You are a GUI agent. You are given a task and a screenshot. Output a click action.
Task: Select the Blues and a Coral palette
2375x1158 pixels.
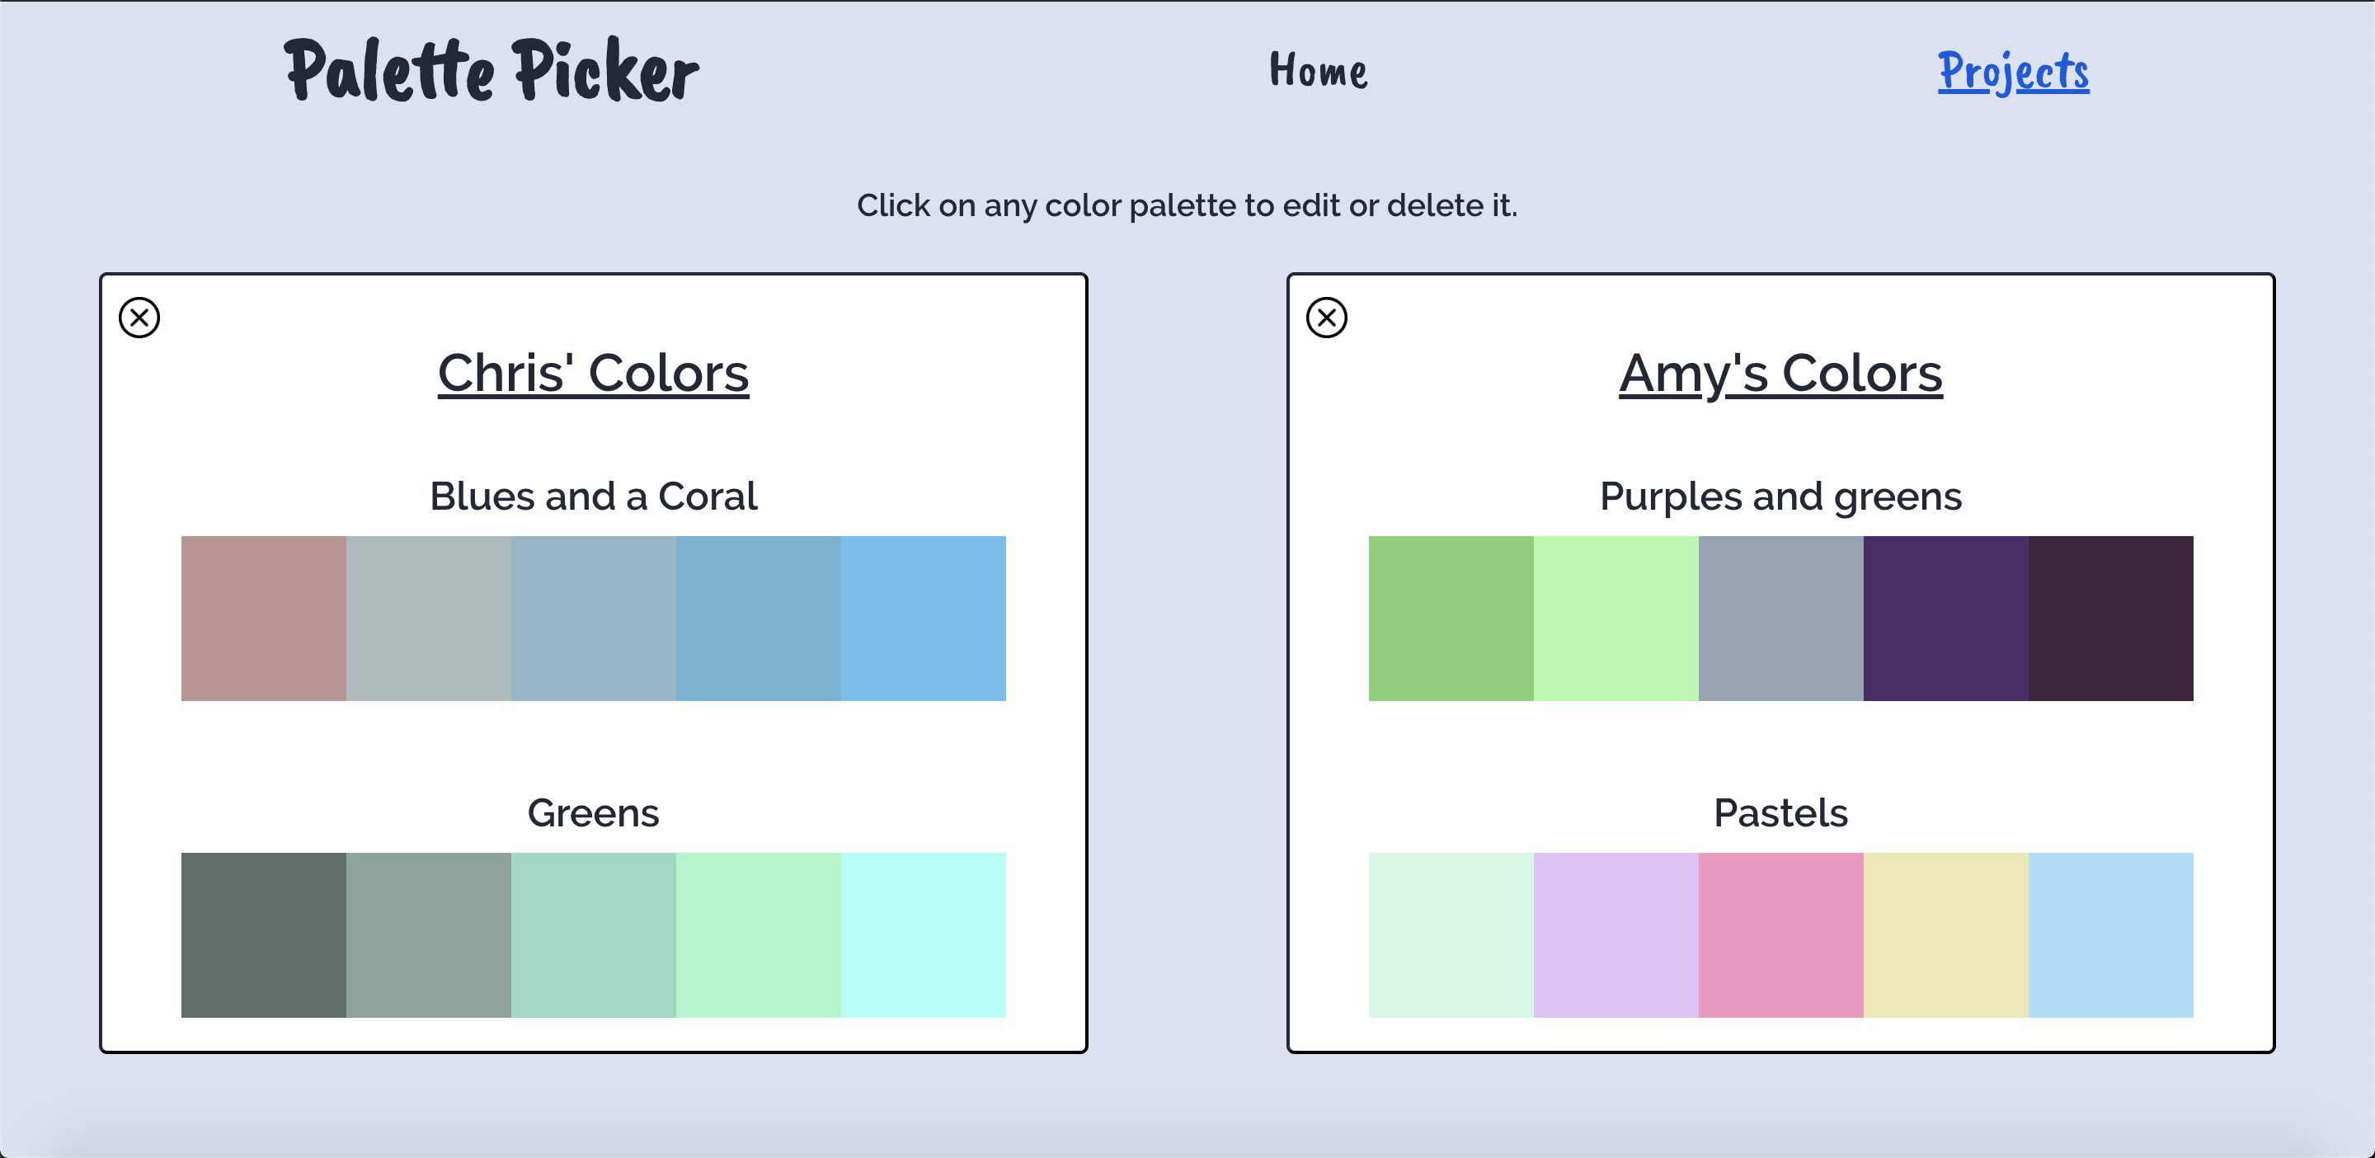tap(593, 496)
